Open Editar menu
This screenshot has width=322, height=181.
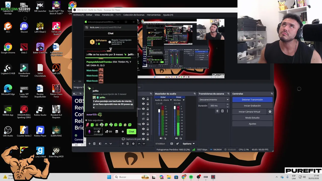pyautogui.click(x=89, y=15)
